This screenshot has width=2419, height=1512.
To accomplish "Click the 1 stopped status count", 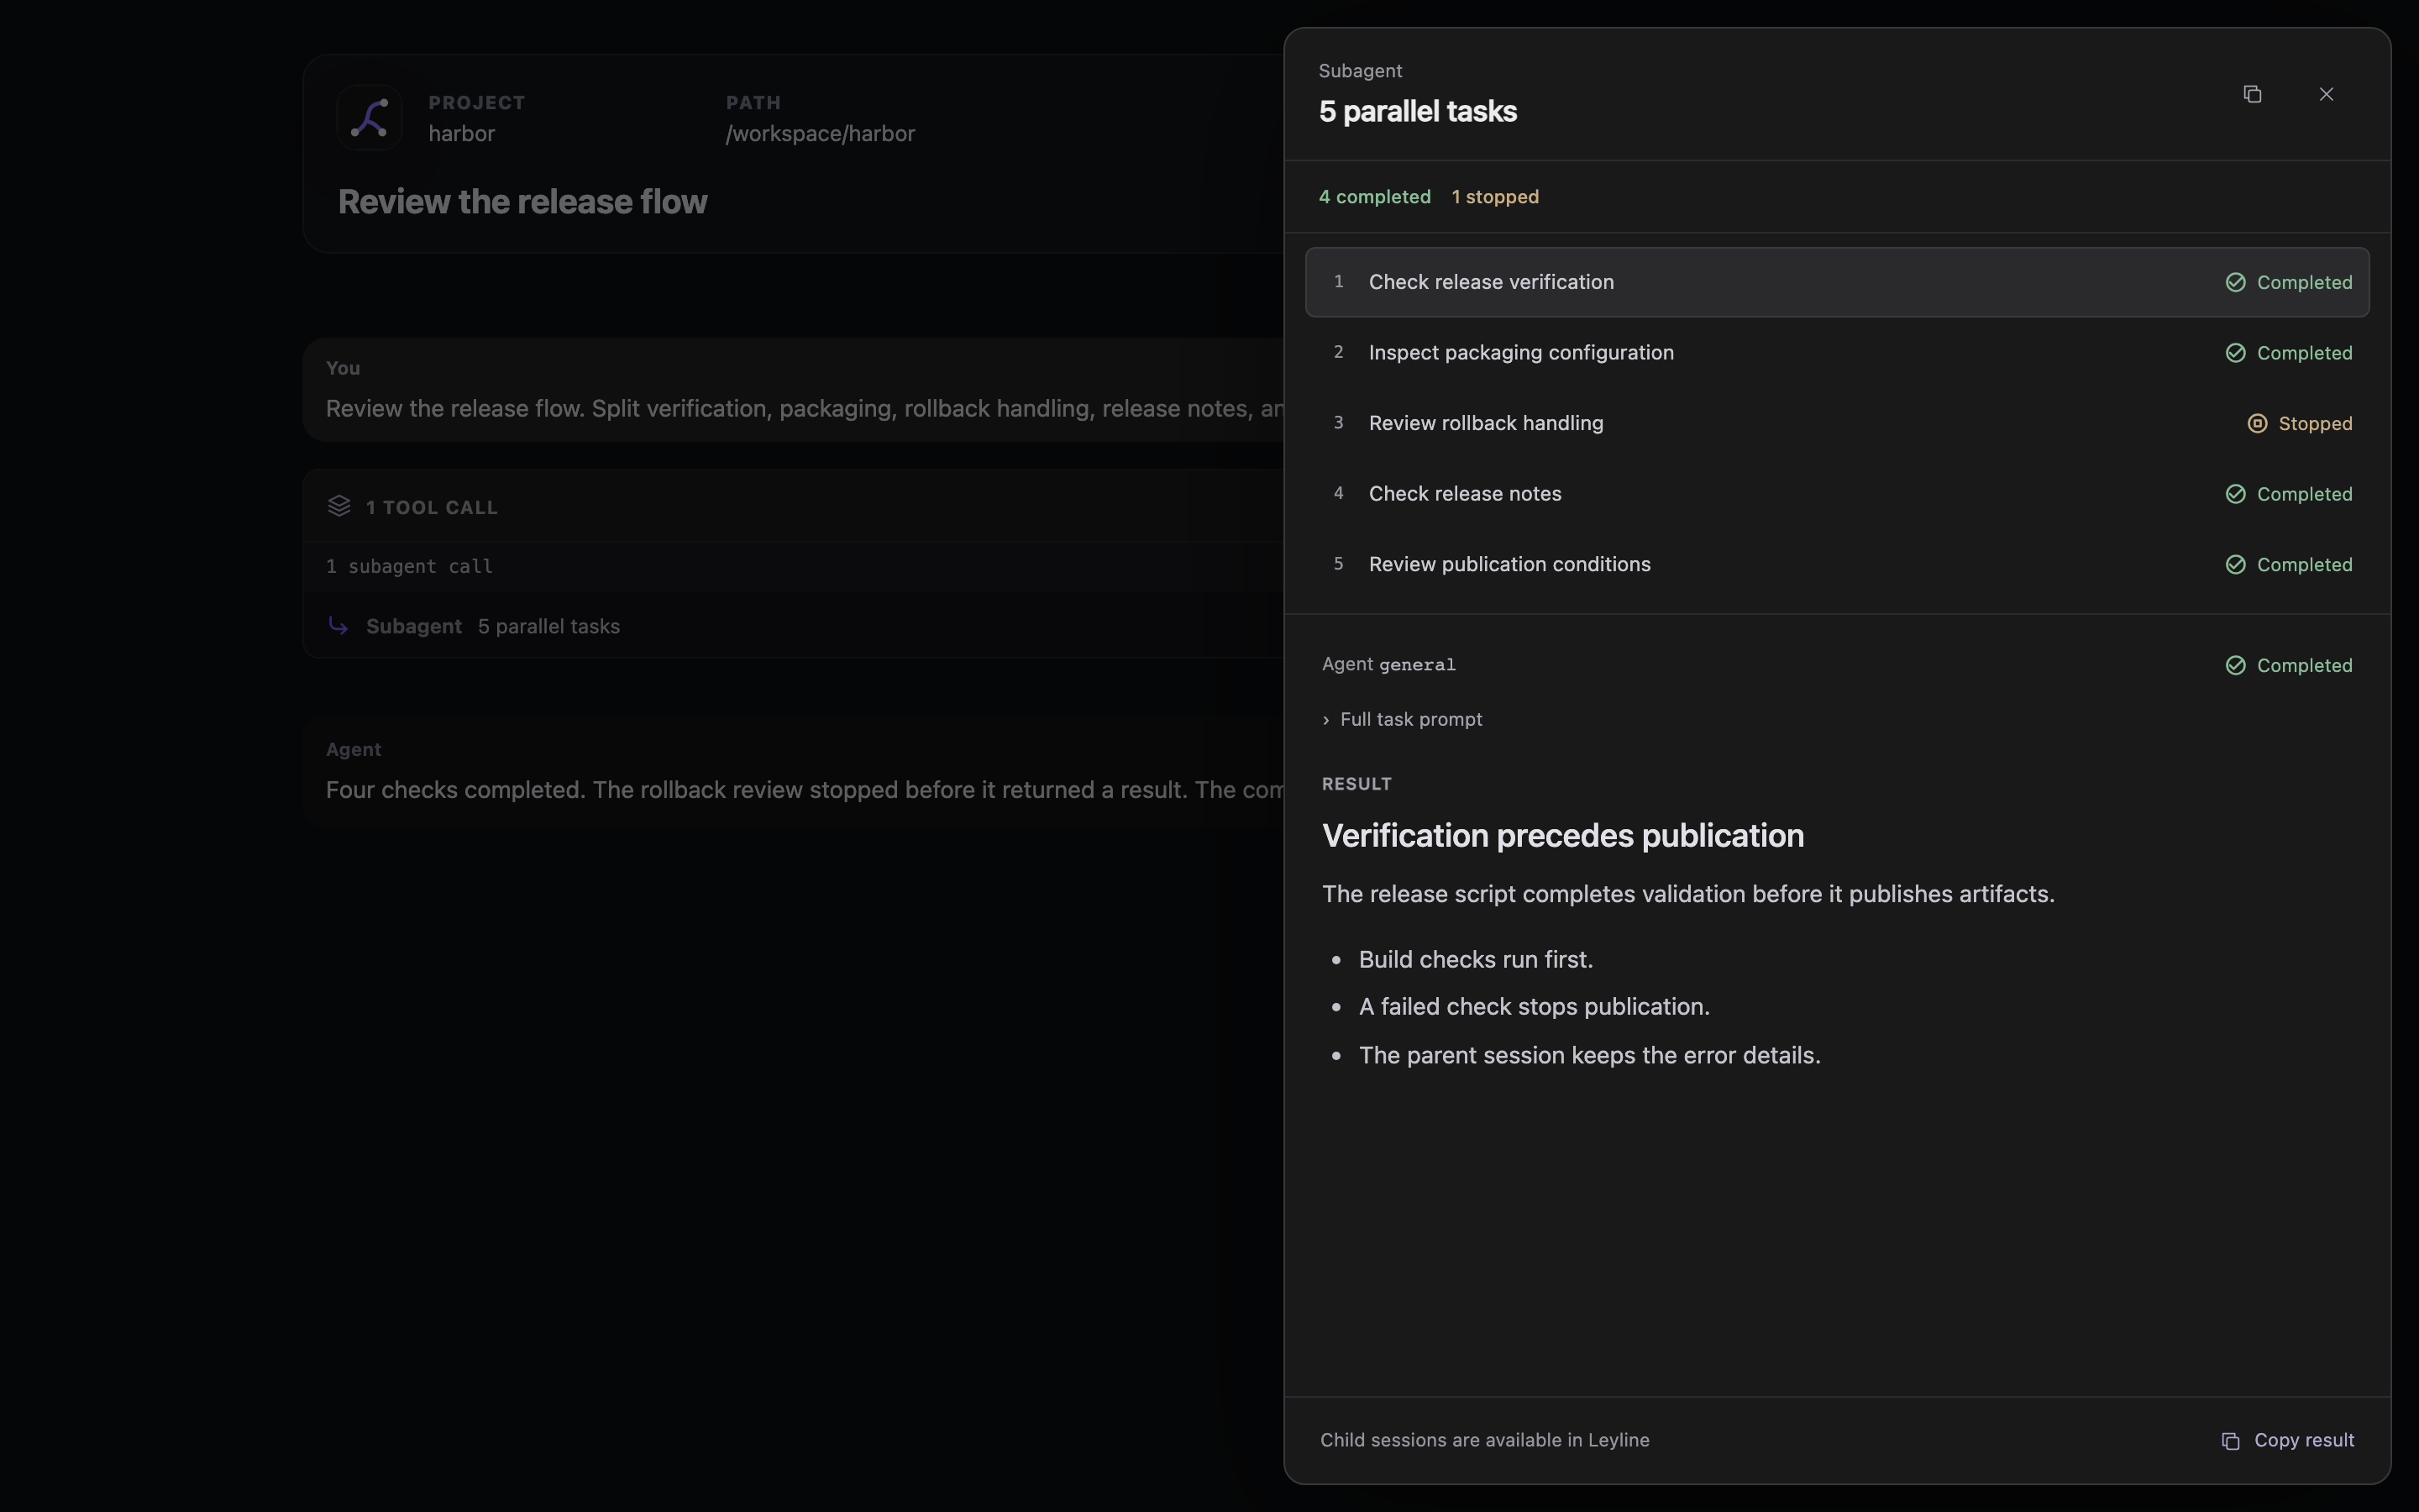I will point(1495,197).
